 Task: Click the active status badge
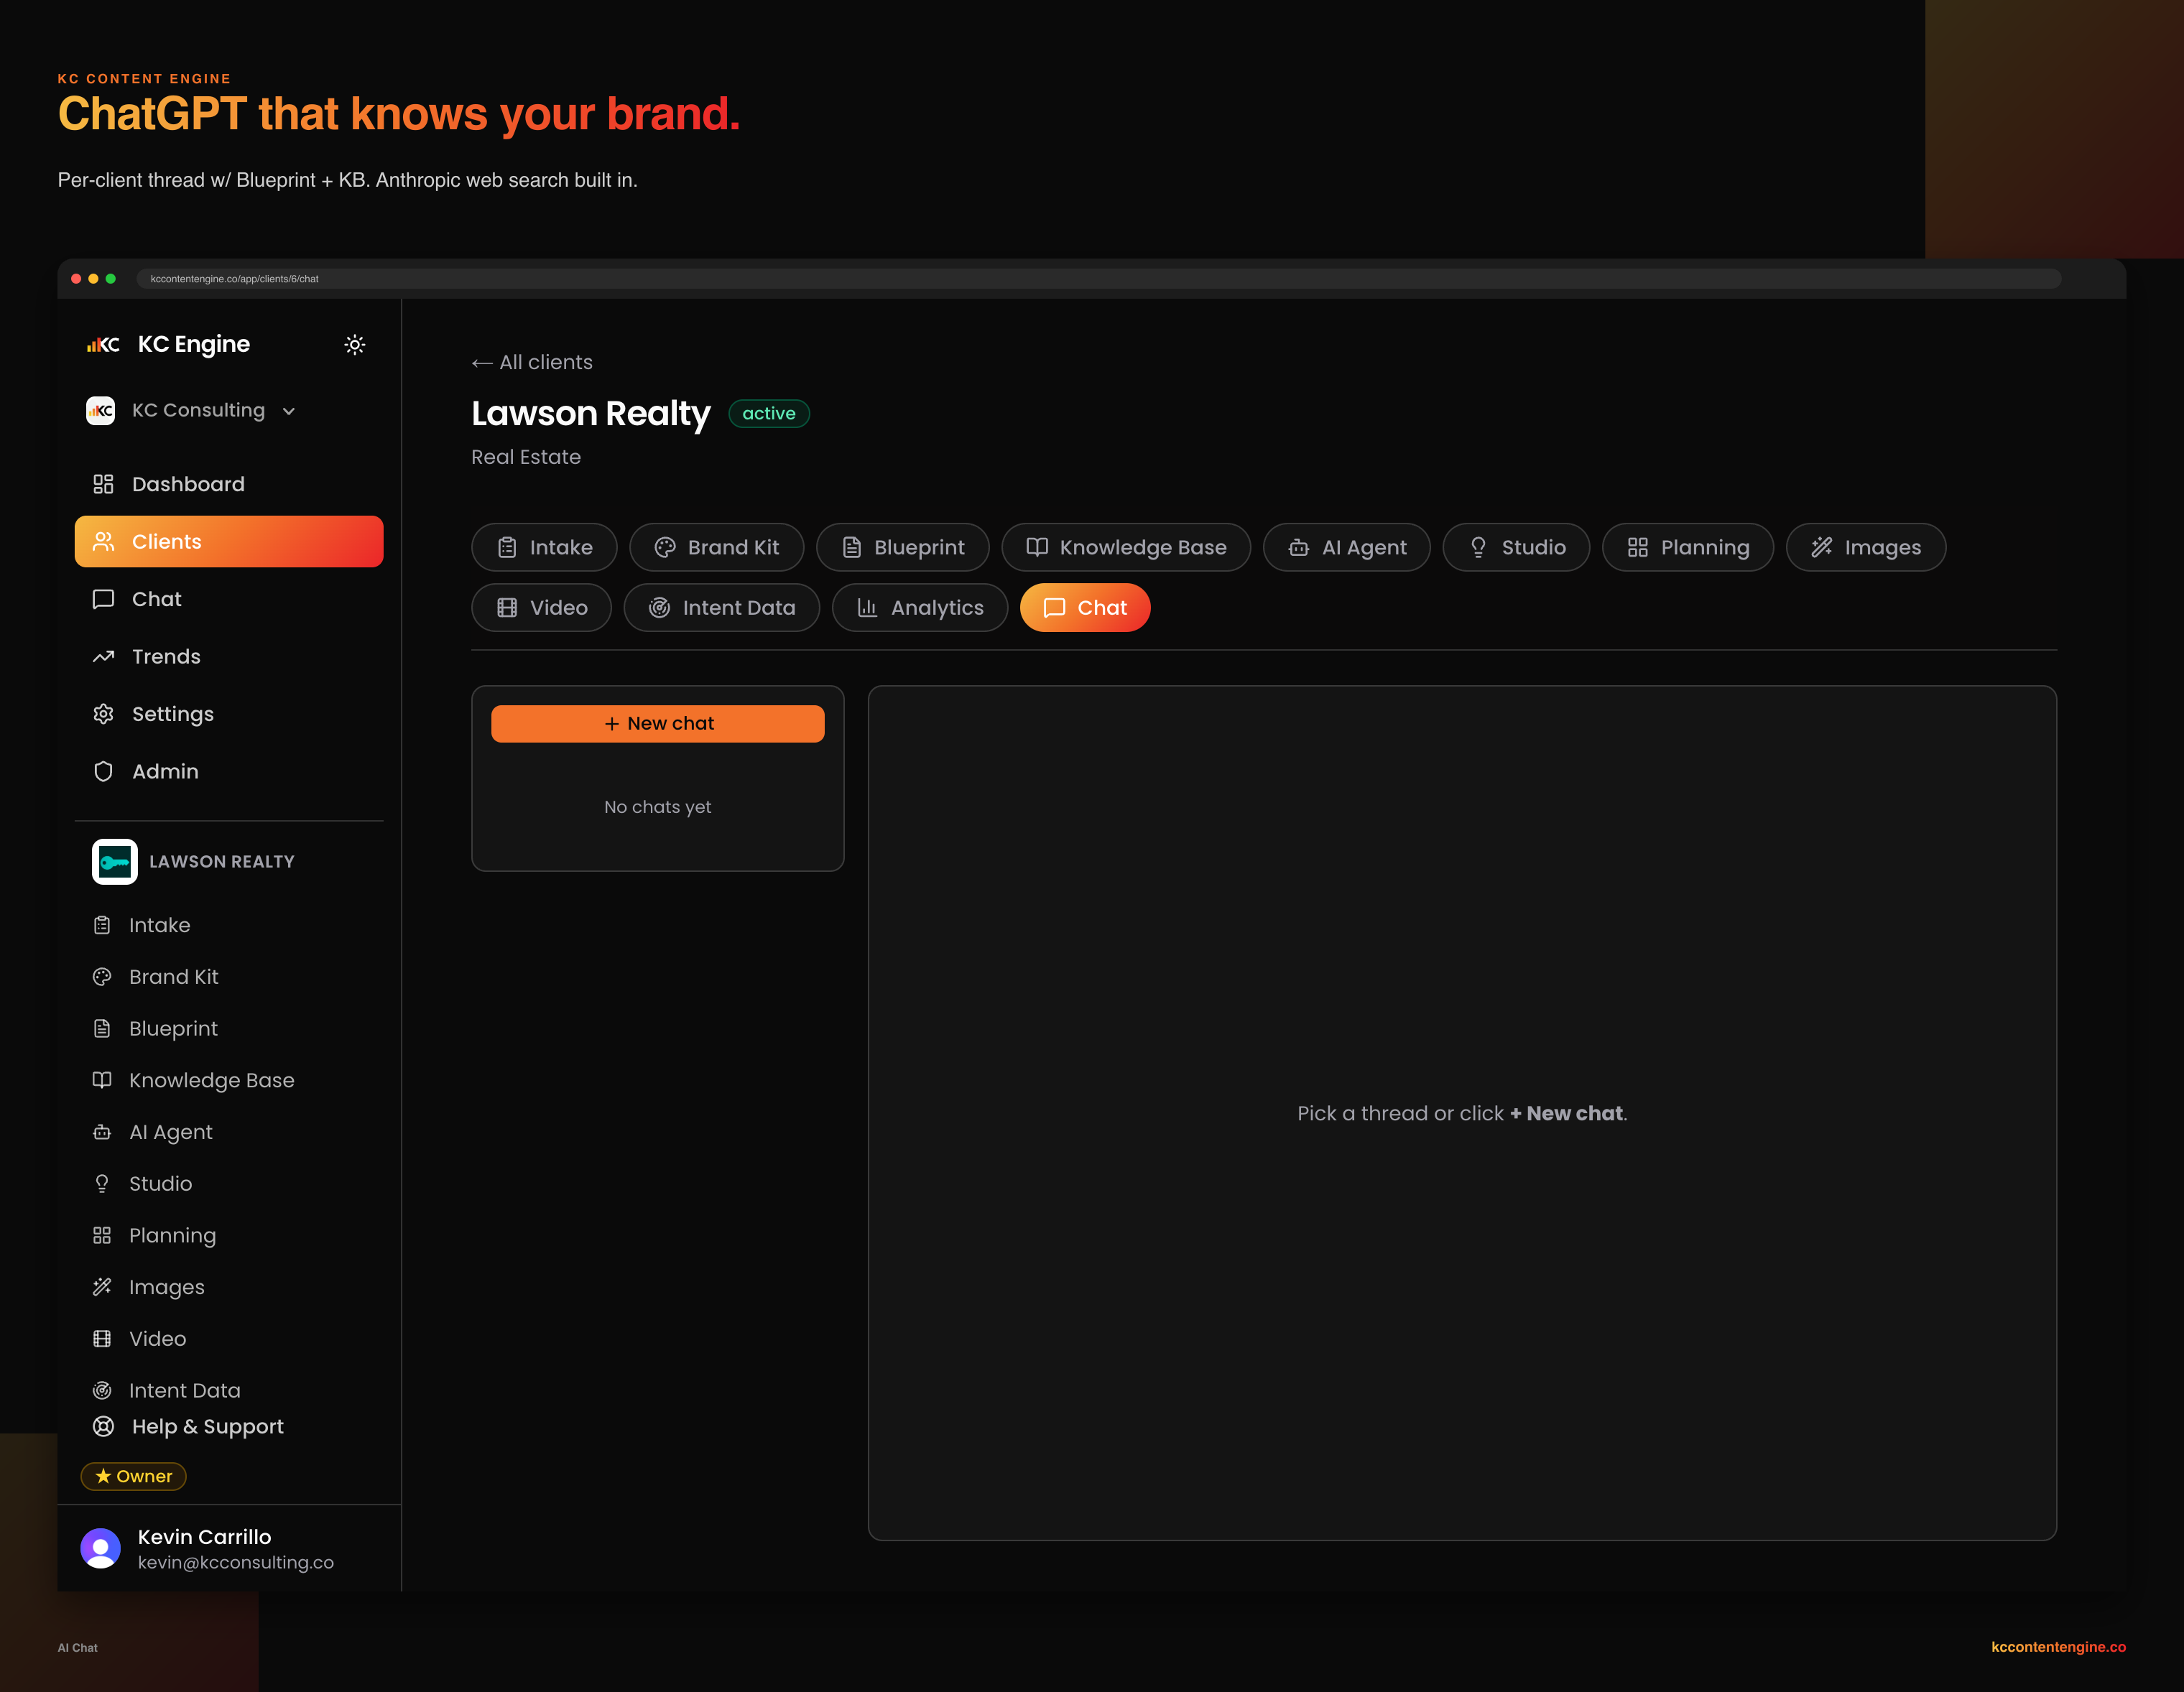click(x=769, y=413)
